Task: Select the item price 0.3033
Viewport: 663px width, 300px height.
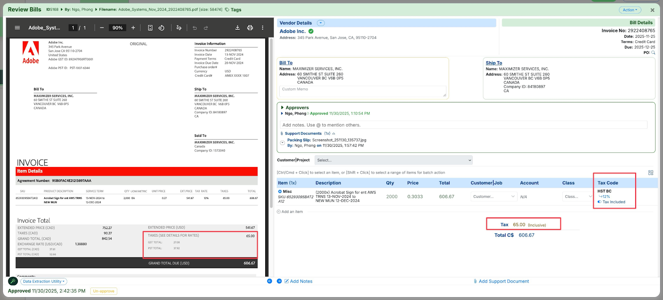Action: coord(415,196)
